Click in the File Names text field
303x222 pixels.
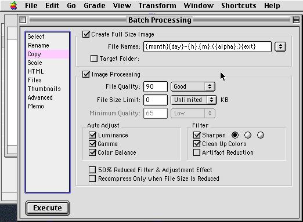[207, 46]
